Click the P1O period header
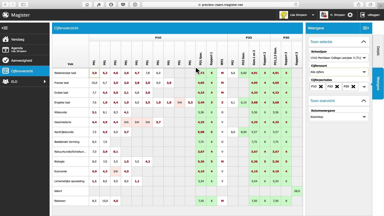Viewport: 384px width, 216px height. pos(158,37)
